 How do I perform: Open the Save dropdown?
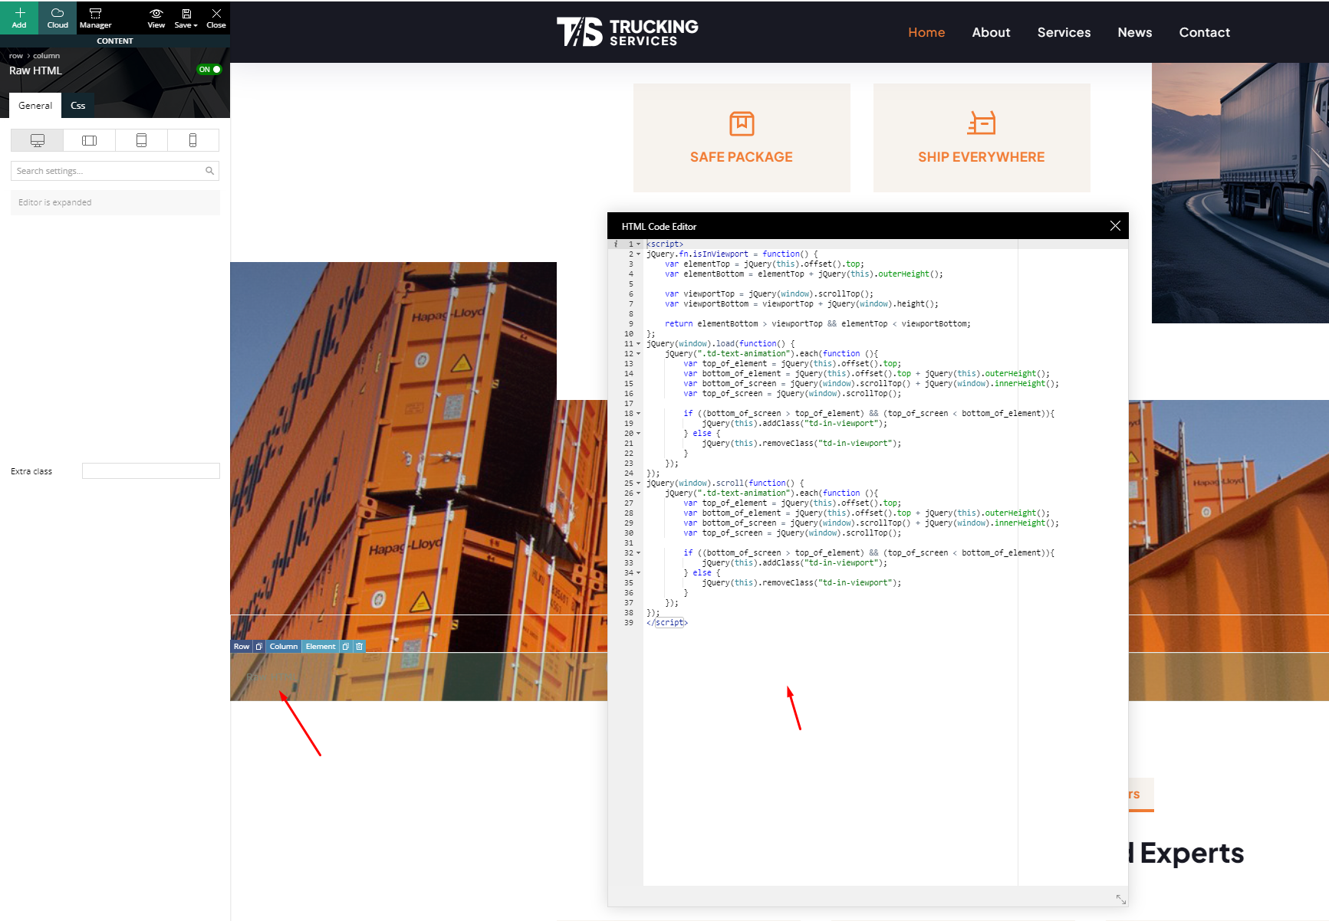(x=186, y=18)
